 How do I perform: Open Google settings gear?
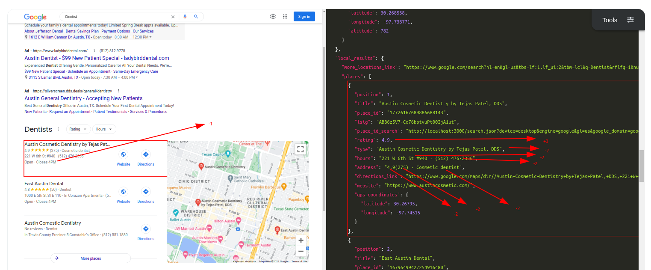tap(273, 17)
